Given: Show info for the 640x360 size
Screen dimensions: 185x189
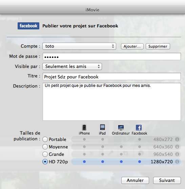Looking at the screenshot, I should [177, 147].
